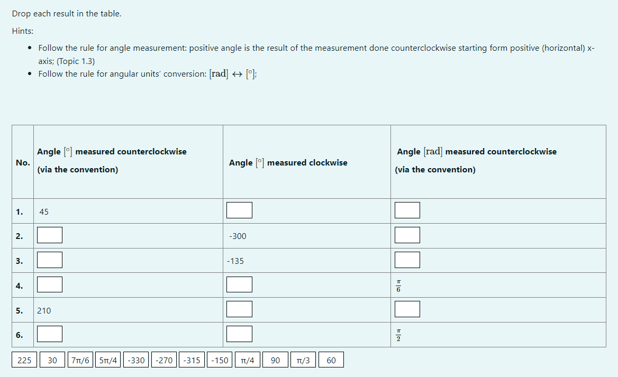Select the 30 answer tile
Screen dimensions: 618x377
[52, 360]
